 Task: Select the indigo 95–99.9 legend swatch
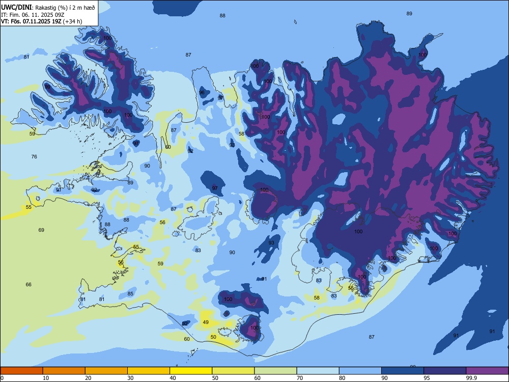445,371
